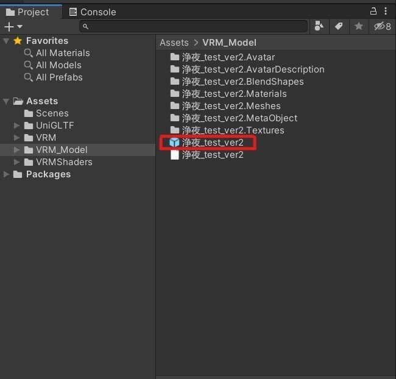This screenshot has width=396, height=379.
Task: Select the 净夜_test_ver2 prefab cube icon
Action: [x=174, y=143]
